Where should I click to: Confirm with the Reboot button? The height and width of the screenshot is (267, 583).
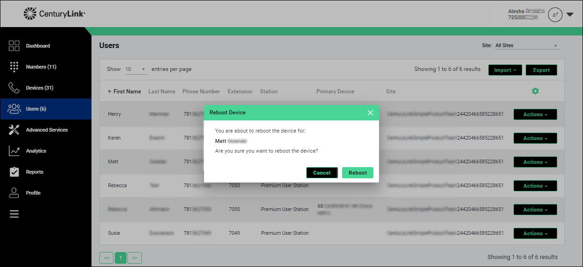pos(358,173)
